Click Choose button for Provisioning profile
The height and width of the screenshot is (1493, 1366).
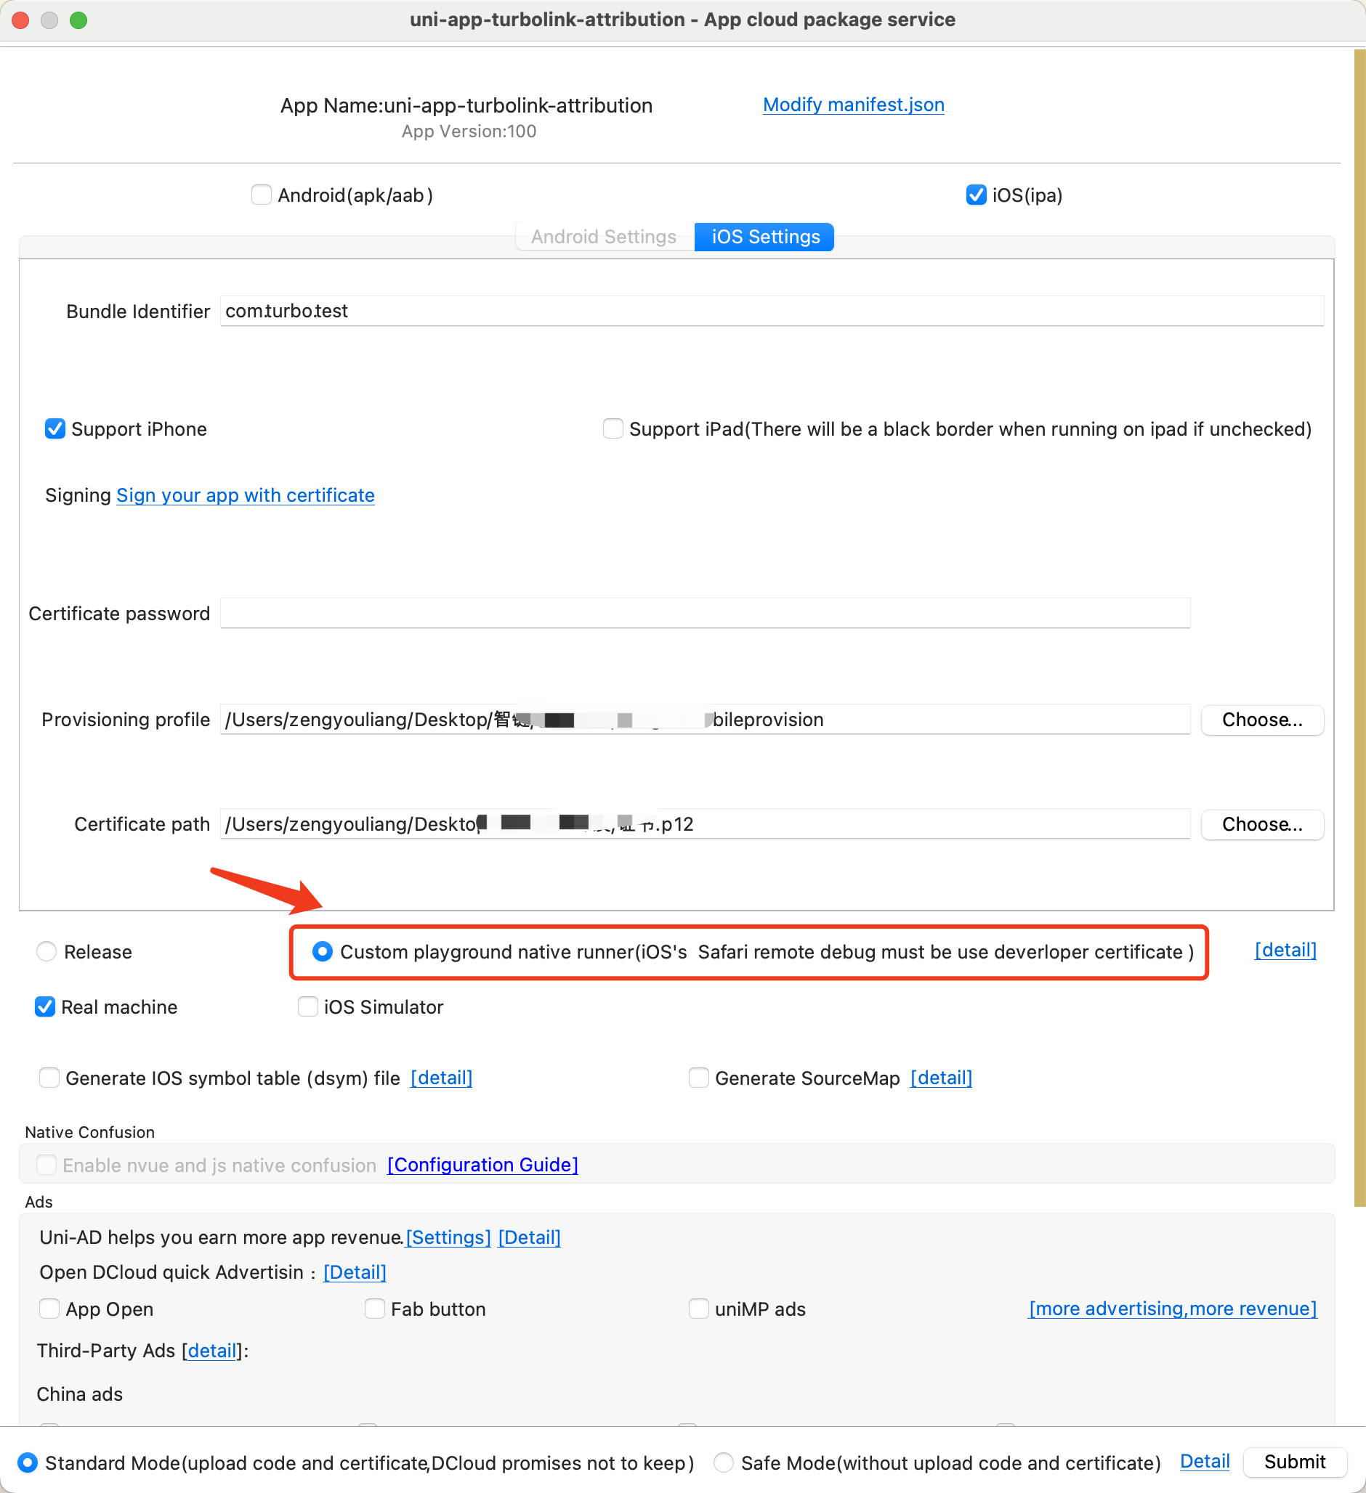click(1261, 720)
